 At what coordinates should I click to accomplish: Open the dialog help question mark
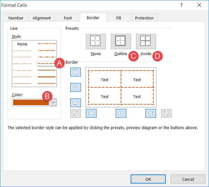[x=181, y=5]
